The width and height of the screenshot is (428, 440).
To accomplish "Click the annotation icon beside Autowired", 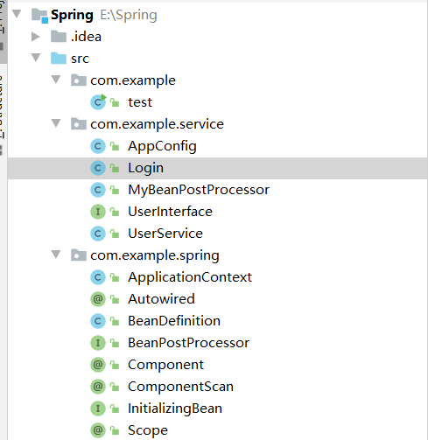I will click(x=98, y=299).
